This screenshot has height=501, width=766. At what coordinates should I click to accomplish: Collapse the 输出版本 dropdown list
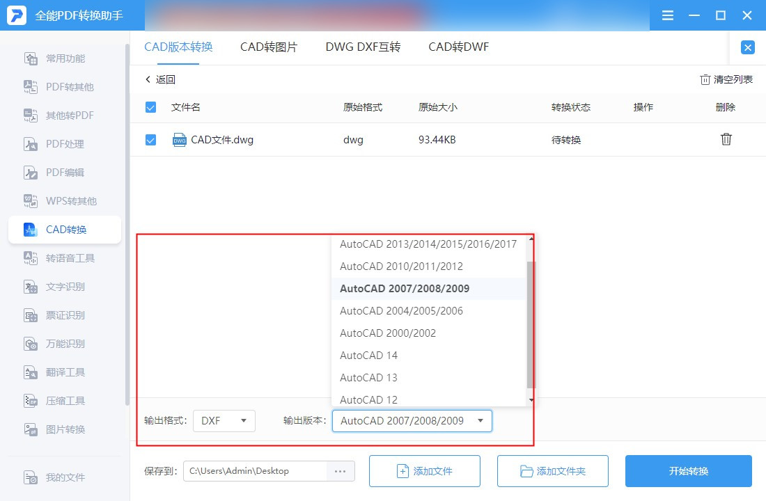coord(480,420)
